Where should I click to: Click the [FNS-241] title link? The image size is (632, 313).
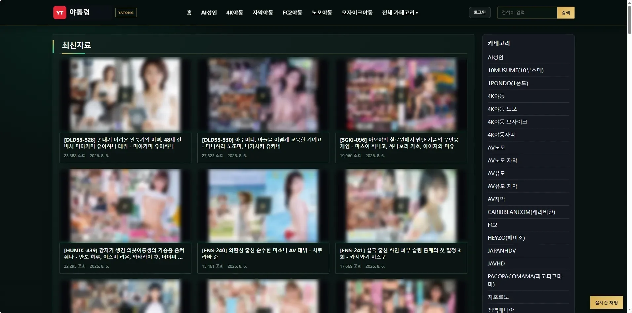point(400,254)
